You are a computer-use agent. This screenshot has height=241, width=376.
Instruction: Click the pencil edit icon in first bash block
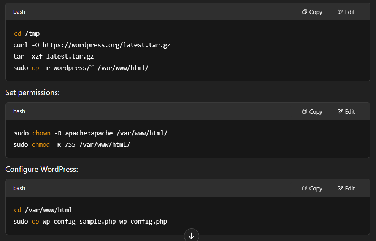(x=340, y=12)
